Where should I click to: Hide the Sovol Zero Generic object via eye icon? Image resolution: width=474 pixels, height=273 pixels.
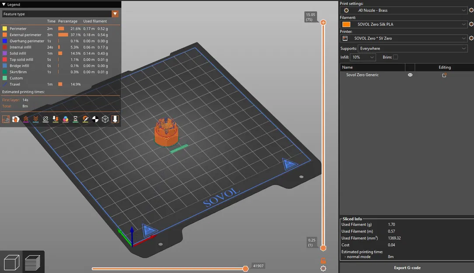(410, 75)
